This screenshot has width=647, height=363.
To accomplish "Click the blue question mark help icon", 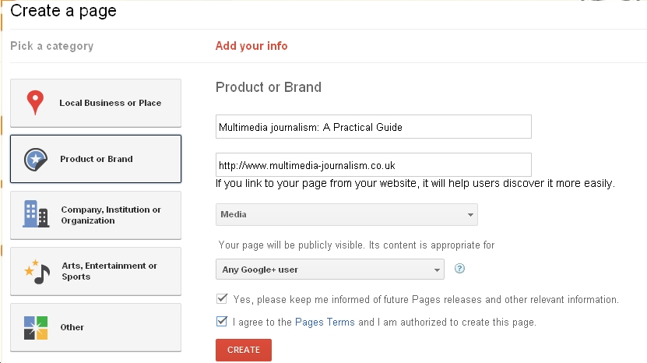I will [x=459, y=270].
